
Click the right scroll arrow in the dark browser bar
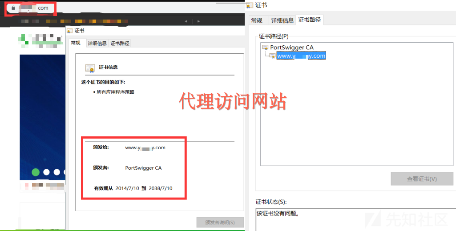pyautogui.click(x=198, y=21)
